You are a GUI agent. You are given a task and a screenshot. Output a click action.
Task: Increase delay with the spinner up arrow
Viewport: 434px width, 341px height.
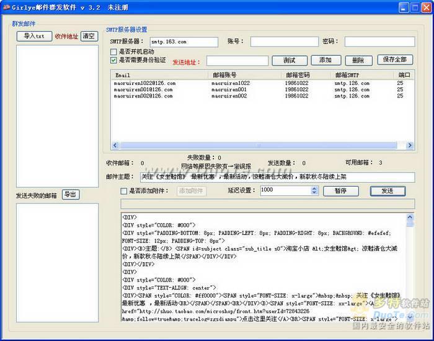pos(314,188)
